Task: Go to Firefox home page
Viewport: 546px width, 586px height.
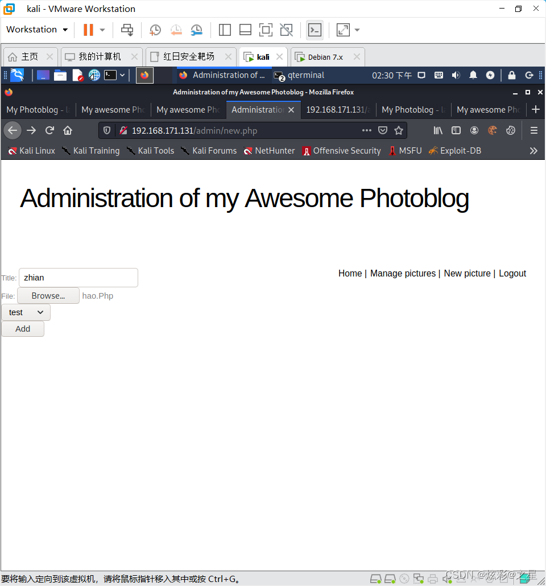Action: (68, 130)
